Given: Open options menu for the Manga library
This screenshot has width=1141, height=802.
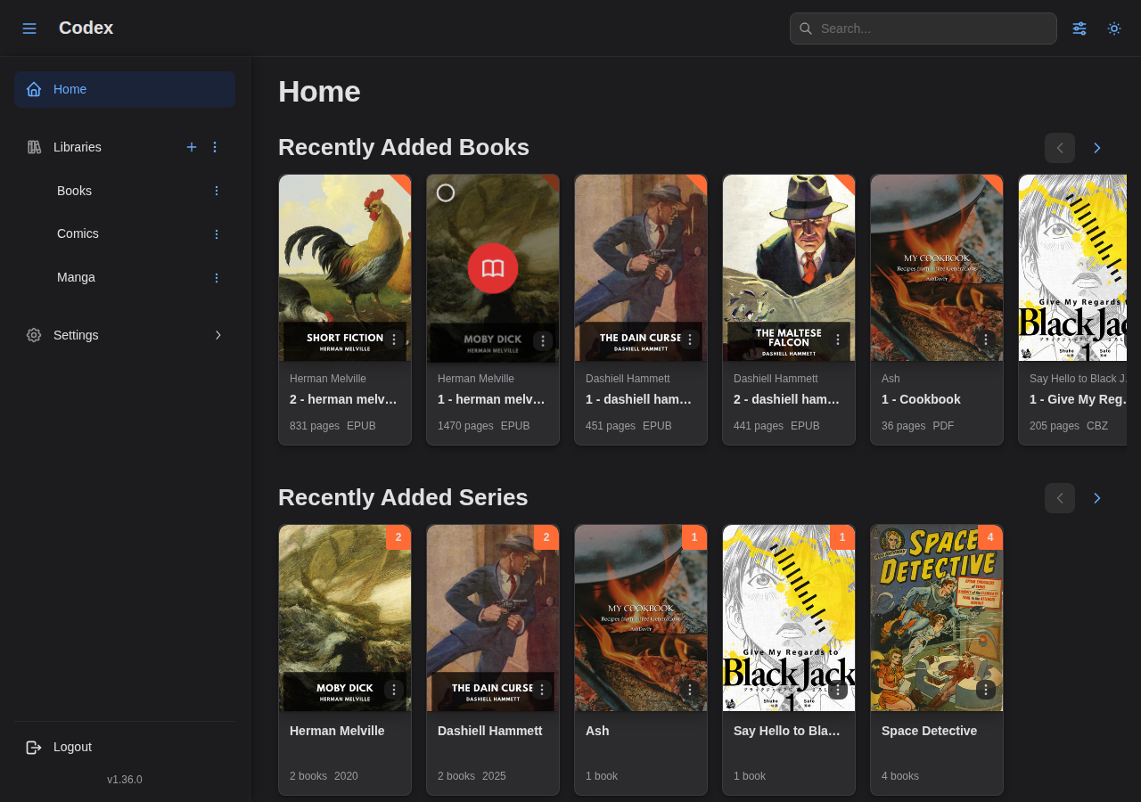Looking at the screenshot, I should coord(216,277).
